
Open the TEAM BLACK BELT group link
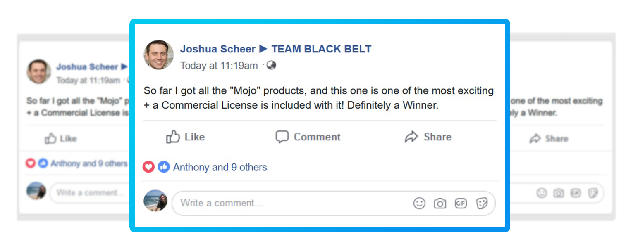(x=321, y=49)
